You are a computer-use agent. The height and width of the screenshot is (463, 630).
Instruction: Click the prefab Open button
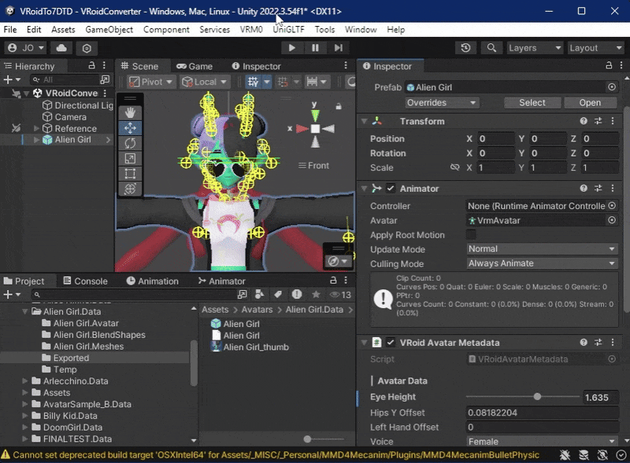click(x=590, y=103)
